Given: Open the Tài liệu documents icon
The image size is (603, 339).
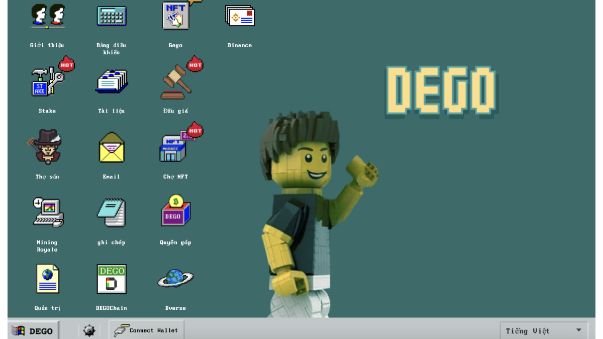Looking at the screenshot, I should tap(112, 81).
